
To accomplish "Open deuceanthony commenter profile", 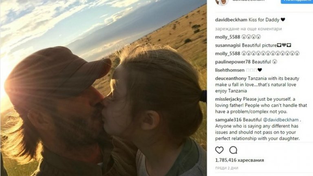I will tap(231, 78).
